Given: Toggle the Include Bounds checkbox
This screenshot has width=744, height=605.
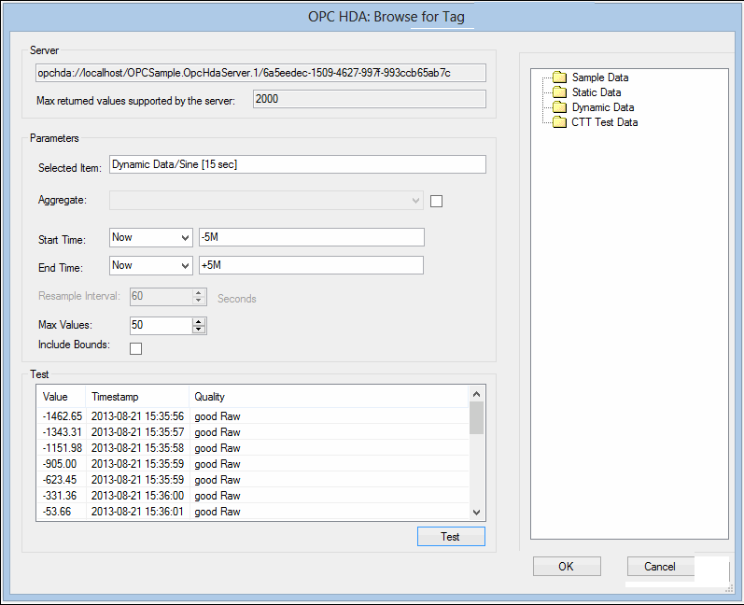Looking at the screenshot, I should (135, 348).
